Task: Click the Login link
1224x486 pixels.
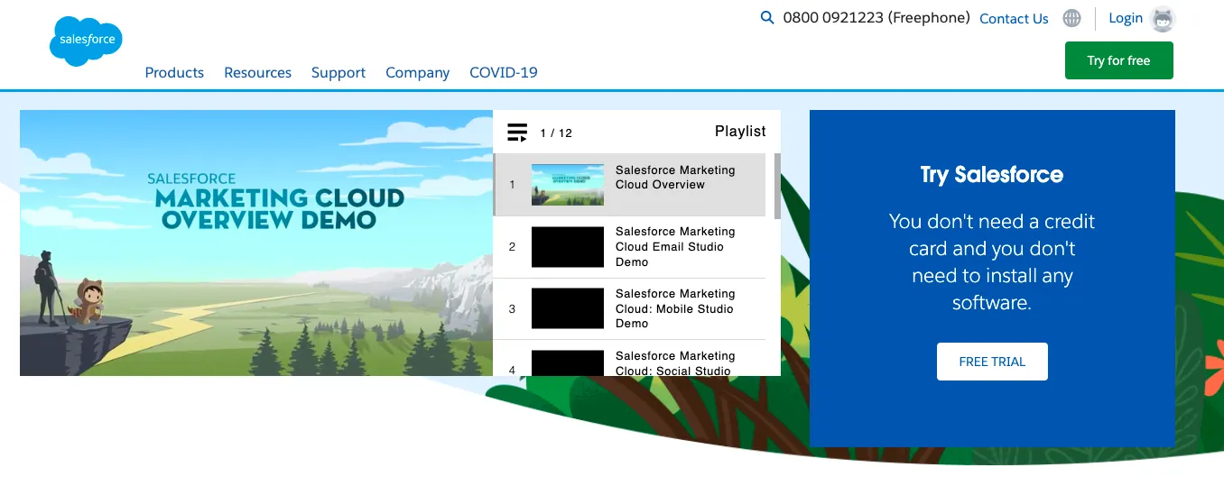Action: (1125, 18)
